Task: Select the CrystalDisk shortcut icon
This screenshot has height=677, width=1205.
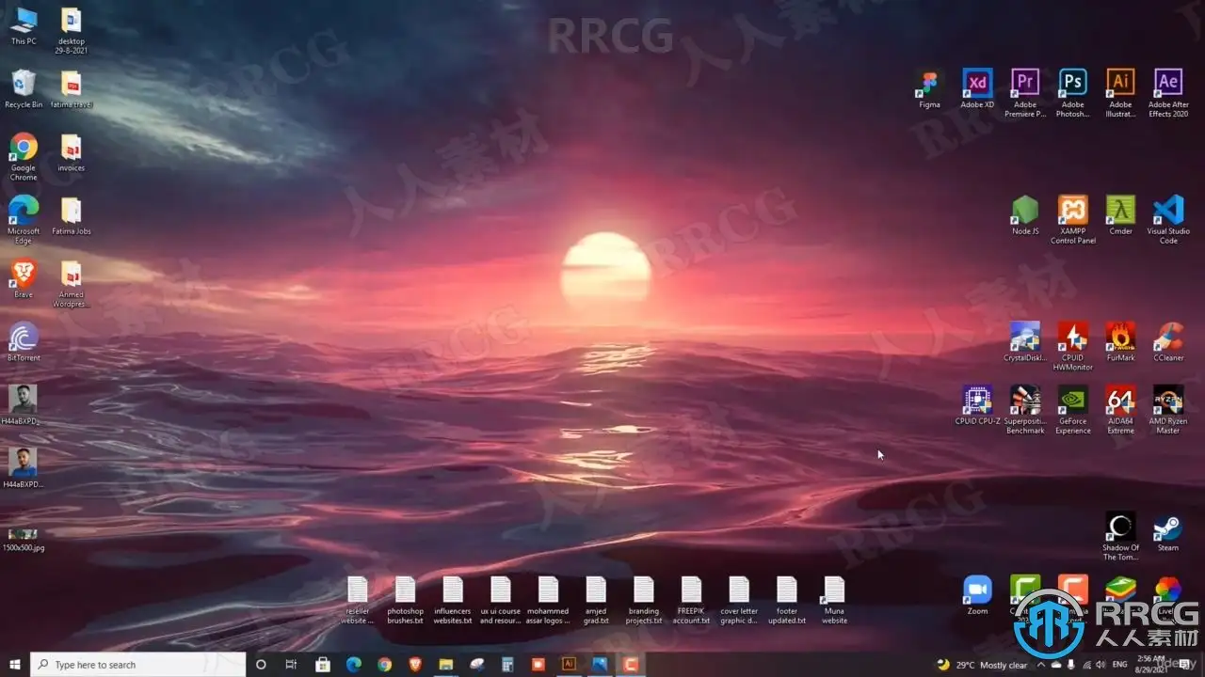Action: pos(1025,342)
